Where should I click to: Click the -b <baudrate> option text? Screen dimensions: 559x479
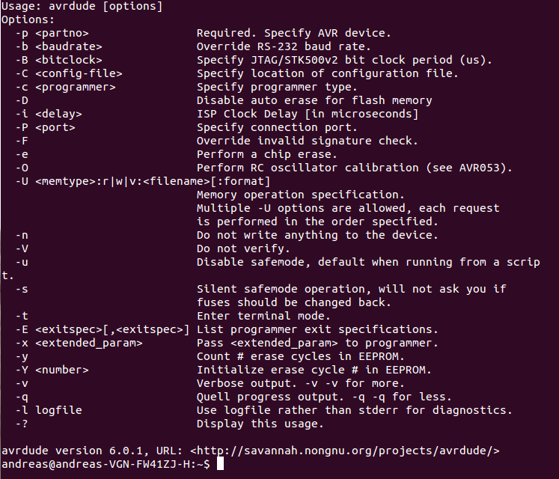[x=58, y=46]
